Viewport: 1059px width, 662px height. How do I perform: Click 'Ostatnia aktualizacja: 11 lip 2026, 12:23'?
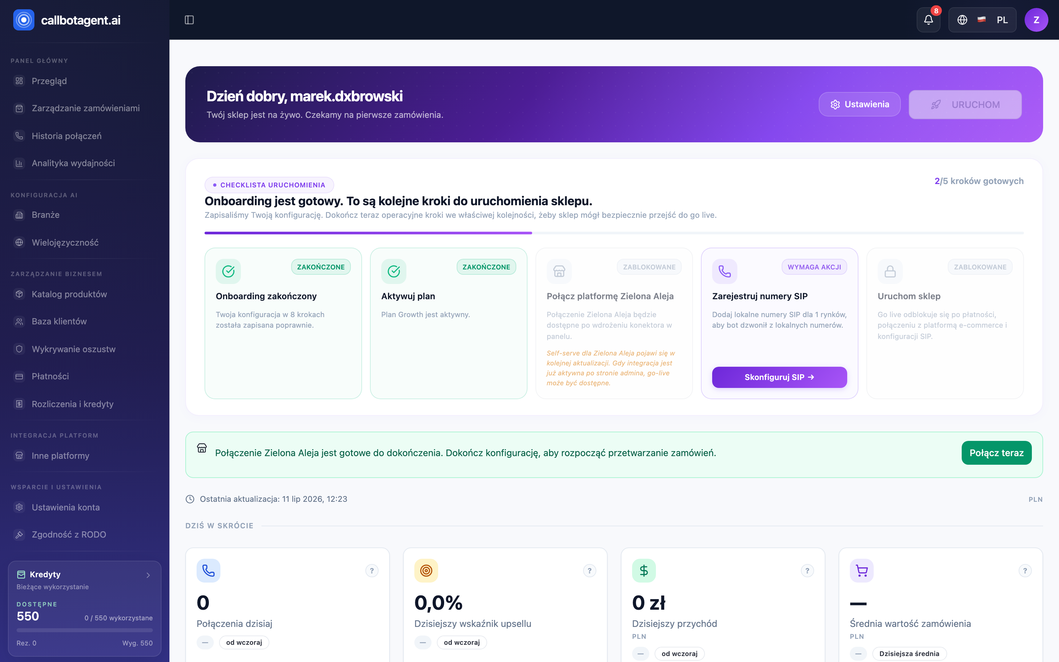click(273, 499)
